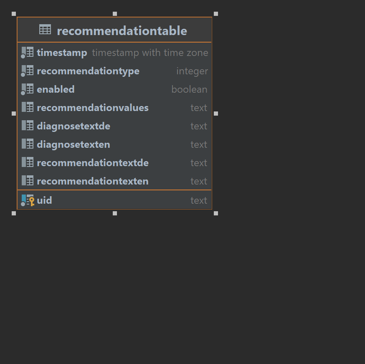The height and width of the screenshot is (364, 365).
Task: Click the recommendationtexten column icon
Action: coord(28,181)
